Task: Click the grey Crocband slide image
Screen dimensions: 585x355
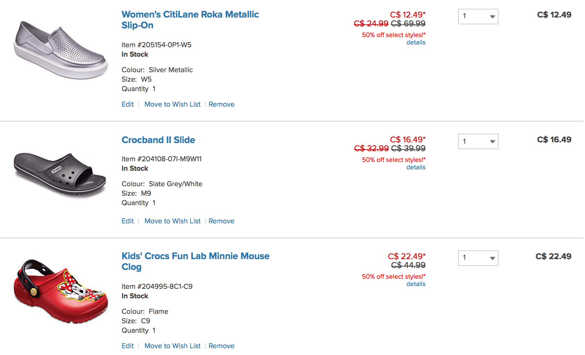Action: [x=60, y=175]
